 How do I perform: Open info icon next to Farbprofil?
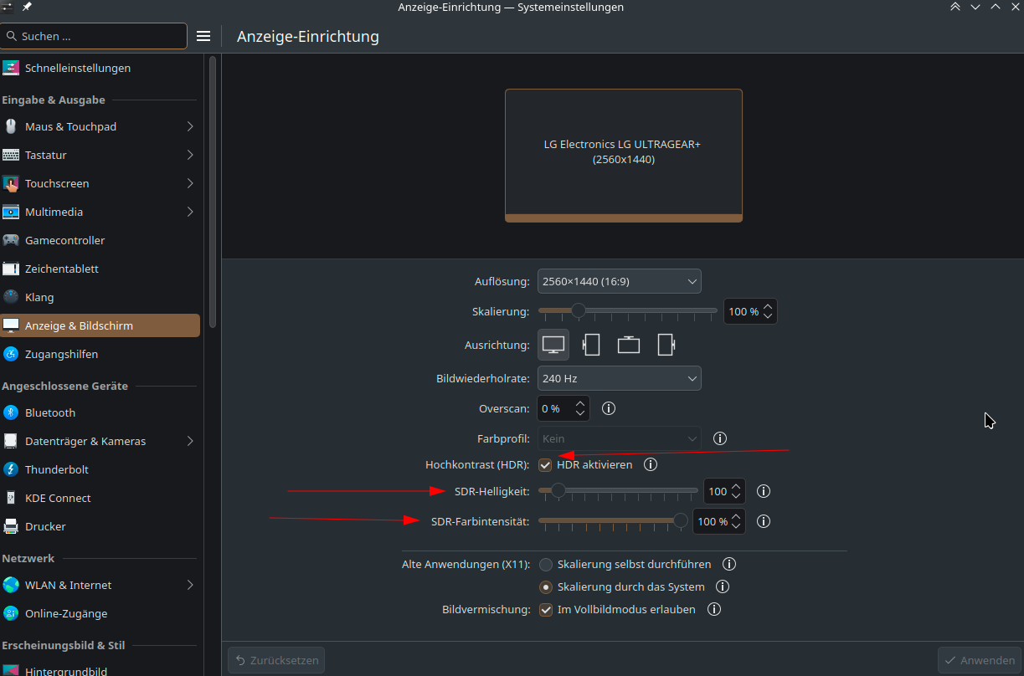pos(719,438)
